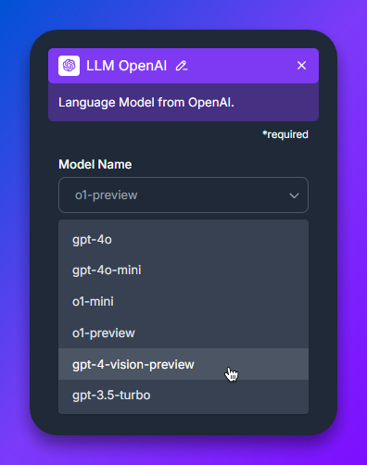Screen dimensions: 367x465
Task: Choose gpt-4-vision-preview model
Action: [183, 364]
